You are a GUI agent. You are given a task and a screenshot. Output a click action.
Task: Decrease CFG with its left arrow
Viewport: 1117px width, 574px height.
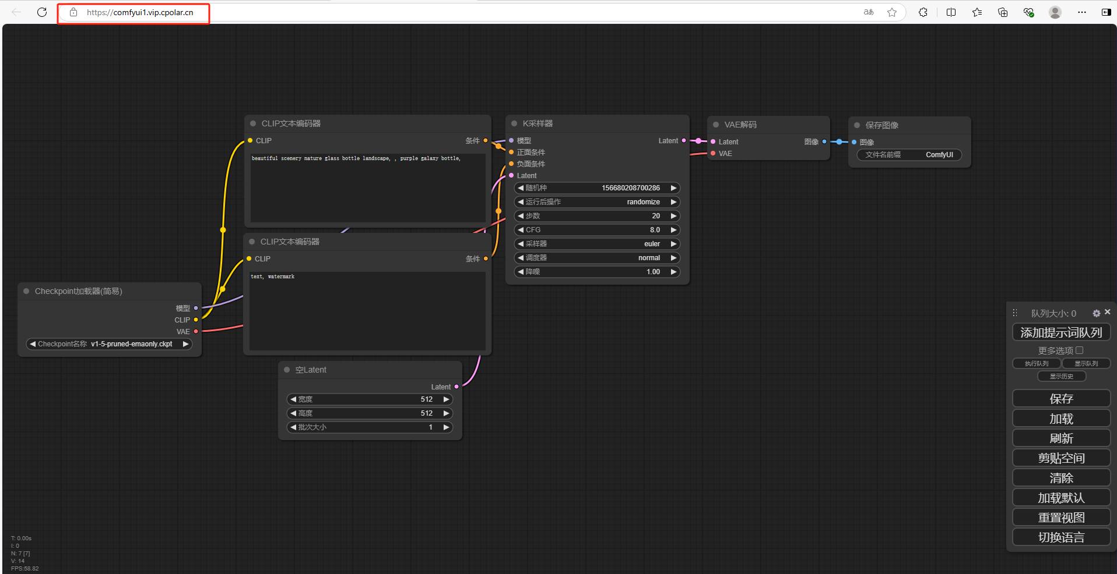tap(521, 230)
